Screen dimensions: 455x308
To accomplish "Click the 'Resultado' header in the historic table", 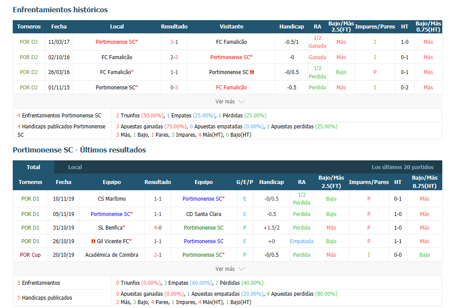I will tap(174, 26).
